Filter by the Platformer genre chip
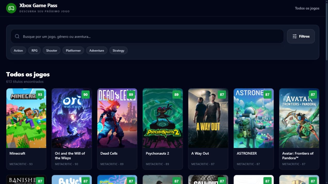The image size is (328, 184). click(73, 51)
